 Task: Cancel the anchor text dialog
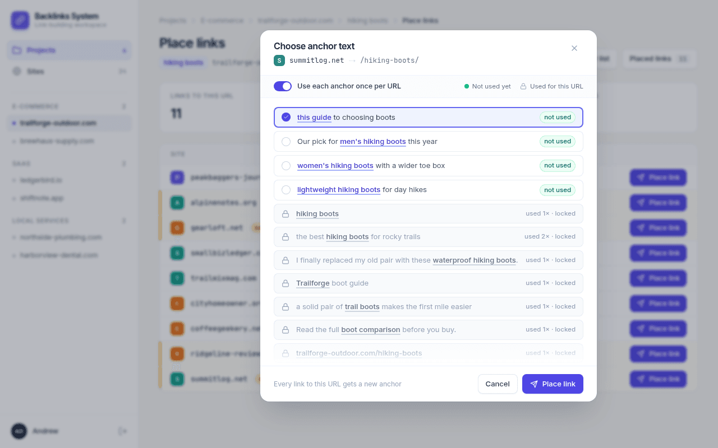[x=498, y=384]
